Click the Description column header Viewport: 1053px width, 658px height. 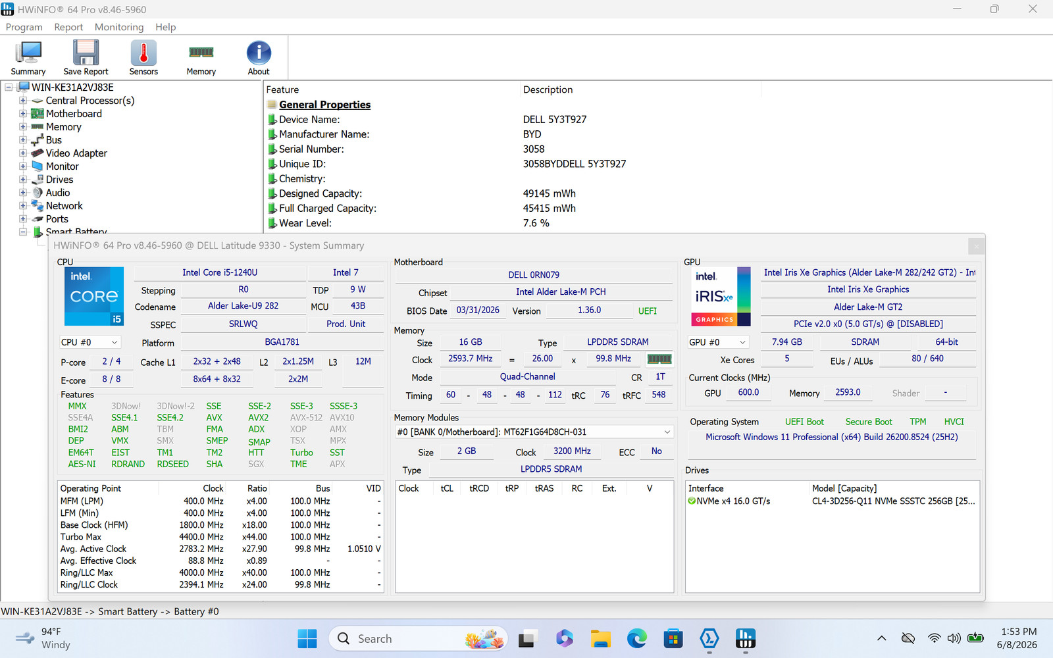pyautogui.click(x=640, y=89)
